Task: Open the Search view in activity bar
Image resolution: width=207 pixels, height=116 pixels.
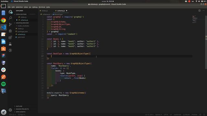Action: (10, 18)
